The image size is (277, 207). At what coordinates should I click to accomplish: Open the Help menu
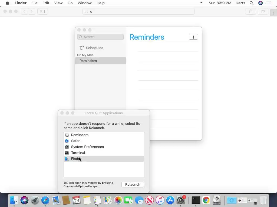(101, 3)
